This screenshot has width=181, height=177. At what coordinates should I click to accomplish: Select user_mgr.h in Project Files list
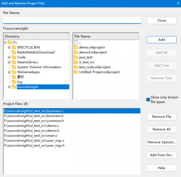(x=72, y=145)
